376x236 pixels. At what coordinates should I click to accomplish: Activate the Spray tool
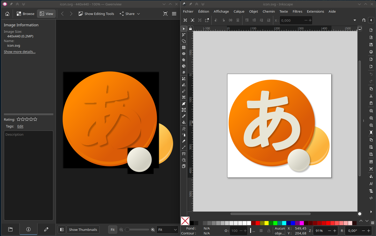point(184,135)
